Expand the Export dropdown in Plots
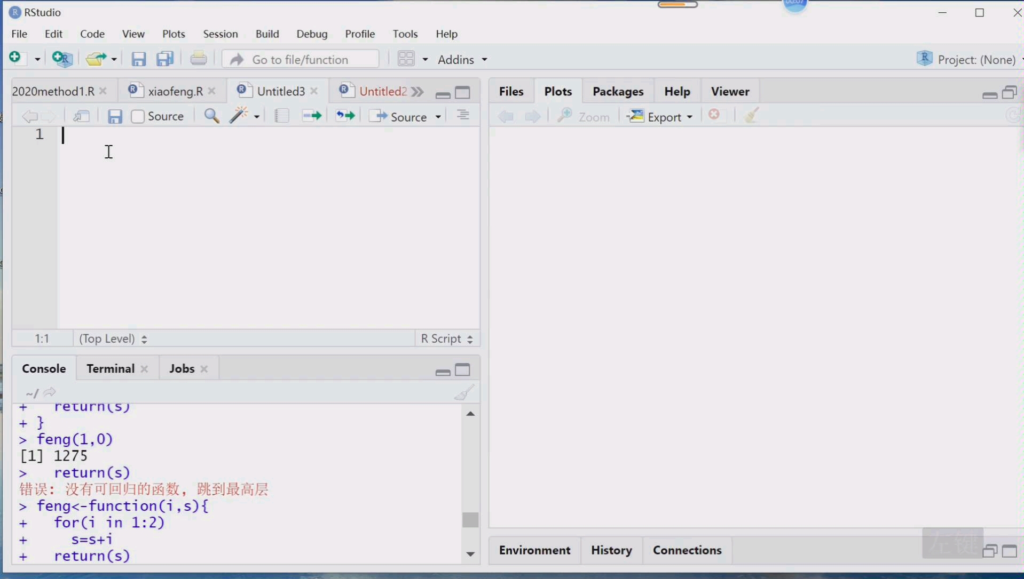The height and width of the screenshot is (579, 1024). pyautogui.click(x=660, y=116)
